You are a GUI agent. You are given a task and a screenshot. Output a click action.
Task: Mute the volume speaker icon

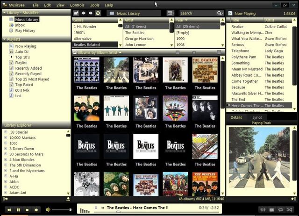(48, 210)
